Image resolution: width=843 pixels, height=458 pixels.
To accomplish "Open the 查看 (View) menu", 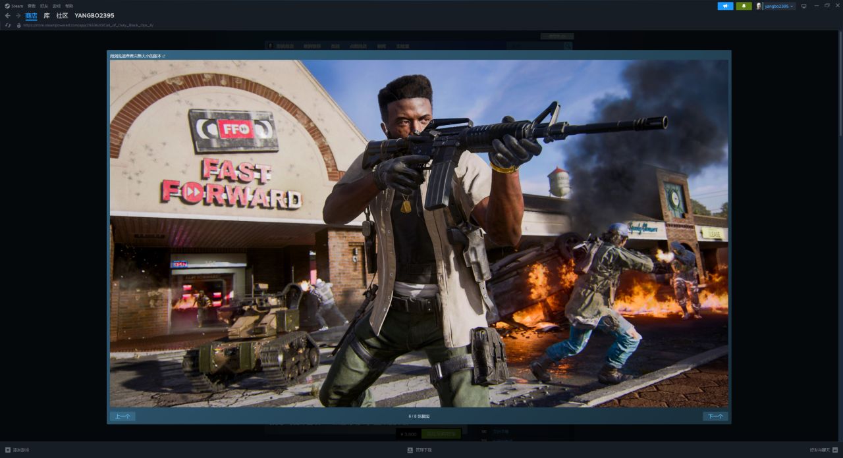I will pos(32,5).
